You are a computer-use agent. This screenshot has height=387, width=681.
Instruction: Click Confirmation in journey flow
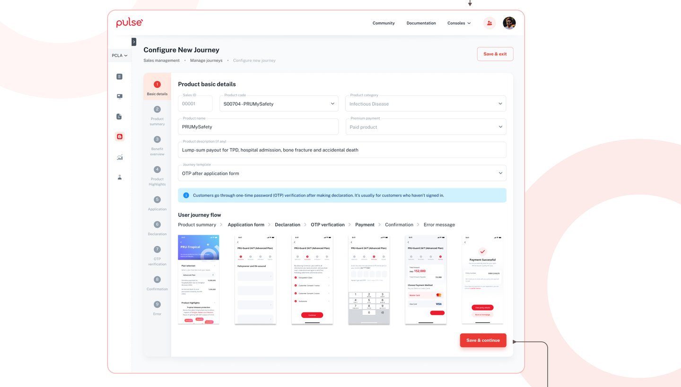(399, 225)
